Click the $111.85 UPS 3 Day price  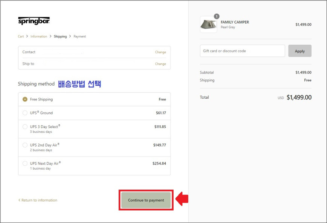(x=160, y=127)
